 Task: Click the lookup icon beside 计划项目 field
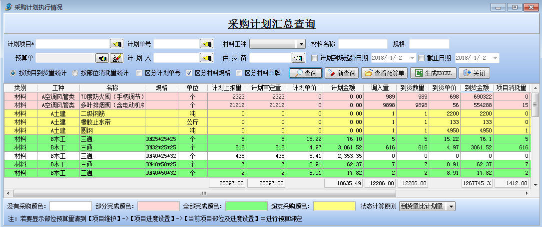[x=116, y=44]
